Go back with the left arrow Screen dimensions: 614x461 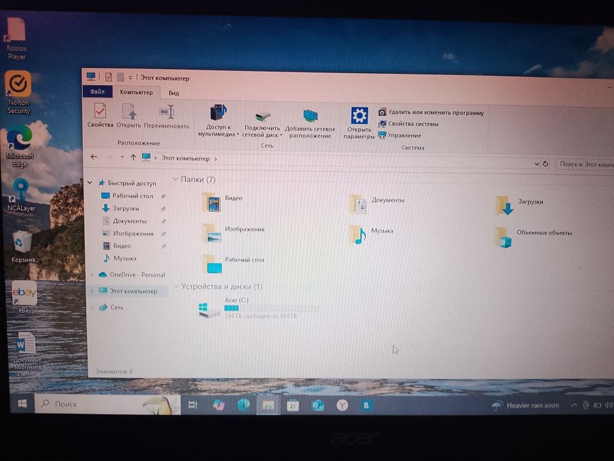(93, 157)
